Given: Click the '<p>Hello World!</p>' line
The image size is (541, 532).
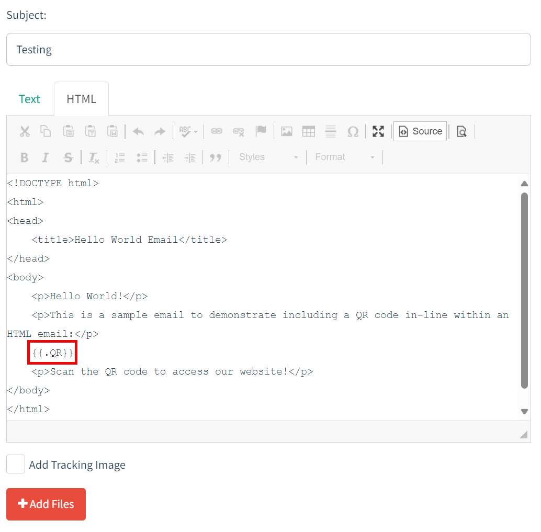Looking at the screenshot, I should (x=89, y=297).
